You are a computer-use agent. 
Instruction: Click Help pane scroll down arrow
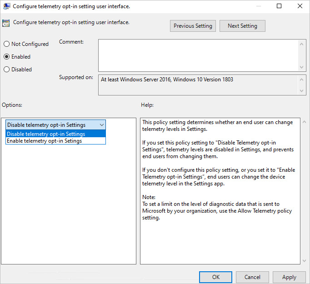coord(305,261)
